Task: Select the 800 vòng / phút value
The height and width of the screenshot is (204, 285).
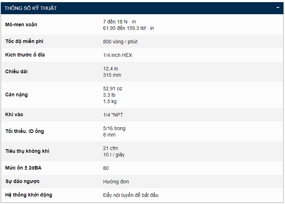Action: 120,42
